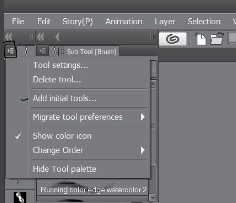
Task: Open the Sub Tool palette menu icon
Action: coord(42,52)
